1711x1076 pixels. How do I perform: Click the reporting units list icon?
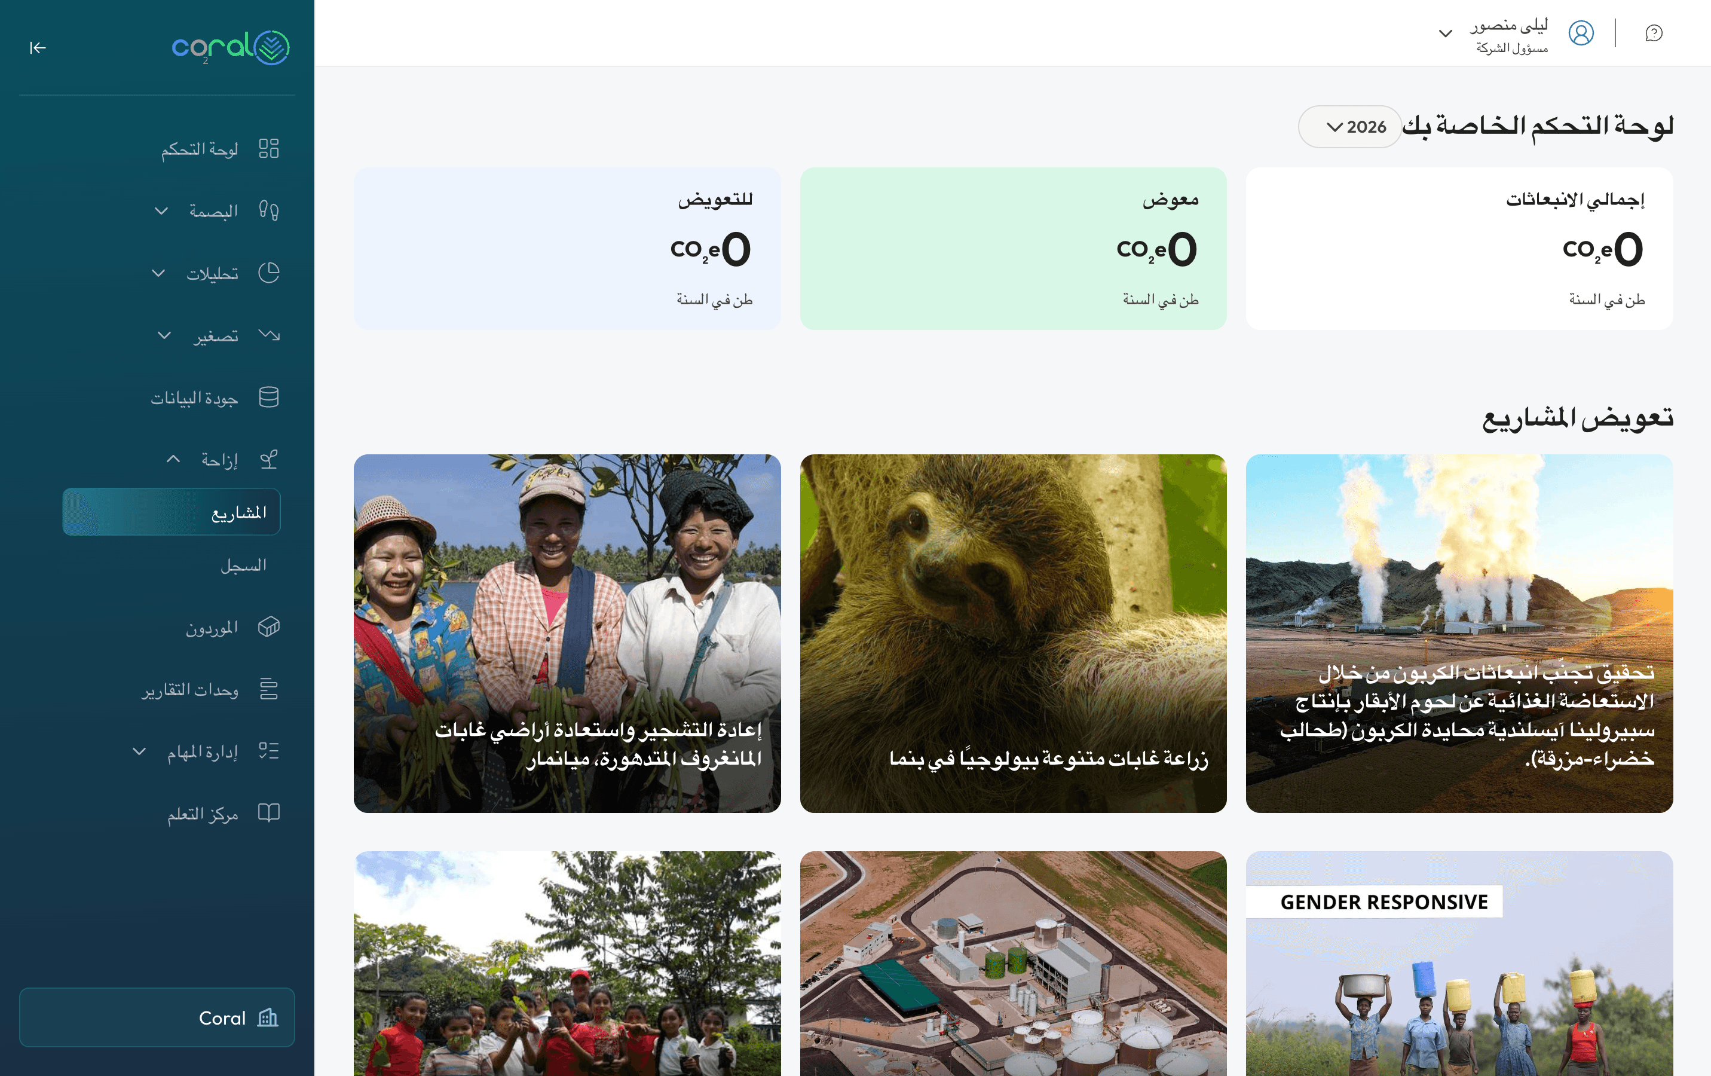(268, 689)
